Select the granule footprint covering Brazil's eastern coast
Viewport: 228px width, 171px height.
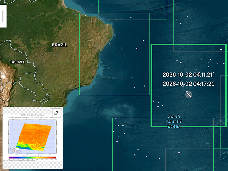coord(114,54)
